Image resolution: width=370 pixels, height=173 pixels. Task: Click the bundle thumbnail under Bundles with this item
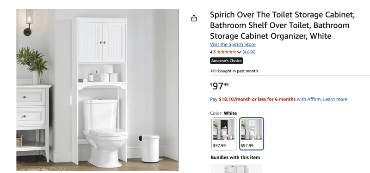click(236, 168)
